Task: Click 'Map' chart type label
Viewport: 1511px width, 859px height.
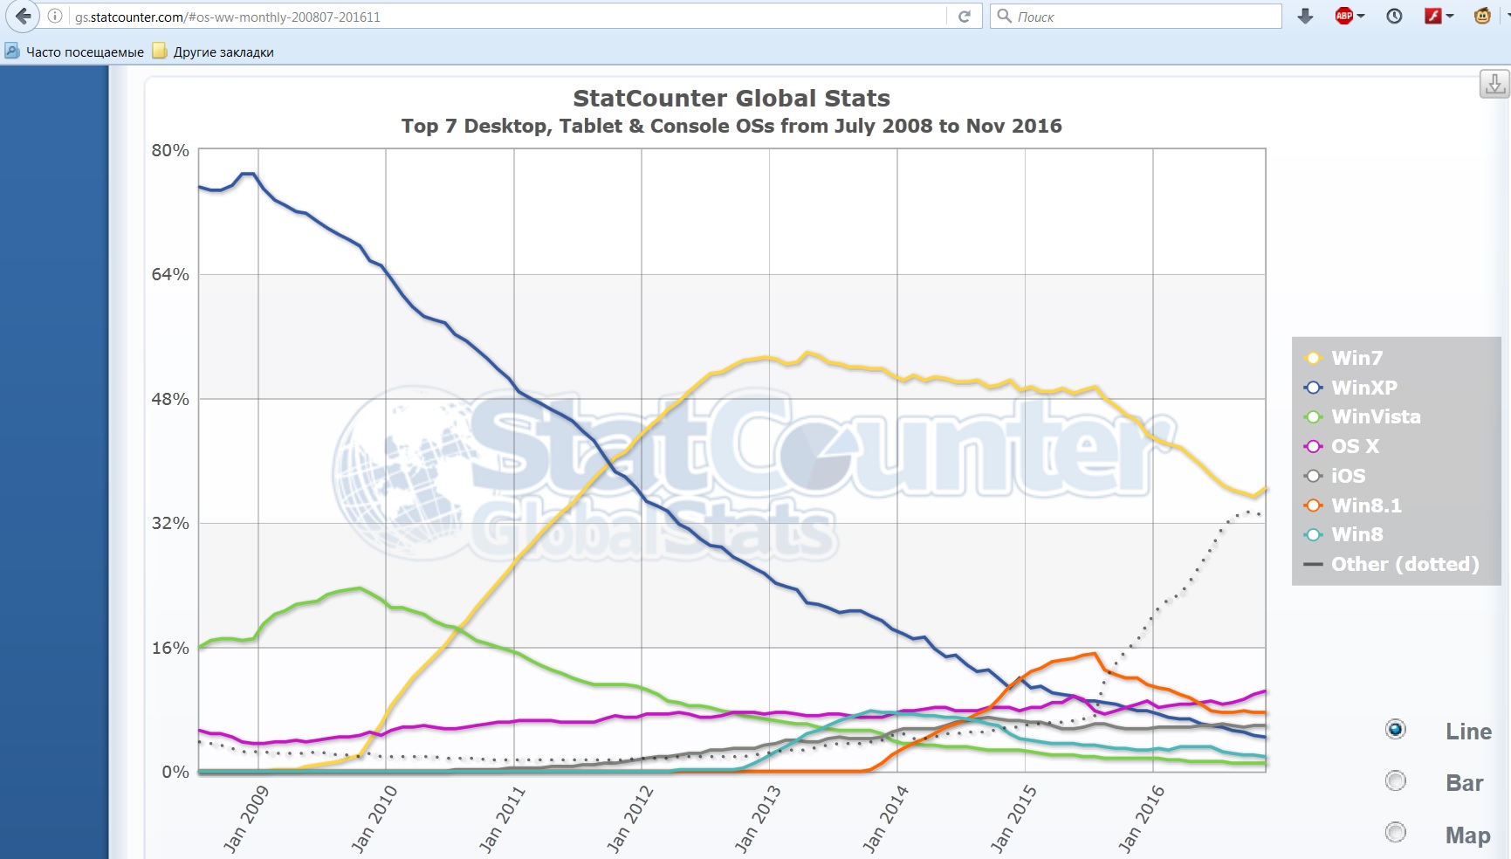Action: pyautogui.click(x=1467, y=835)
